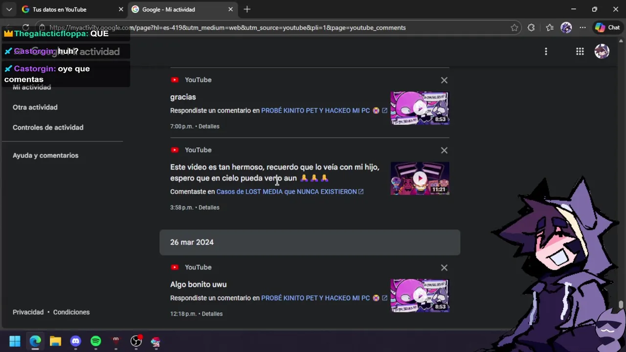
Task: Open the Condiciones link
Action: (71, 312)
